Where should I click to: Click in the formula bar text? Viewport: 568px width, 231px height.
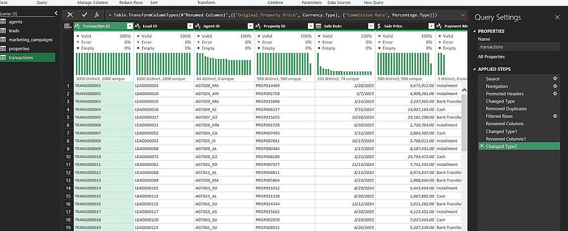[273, 15]
